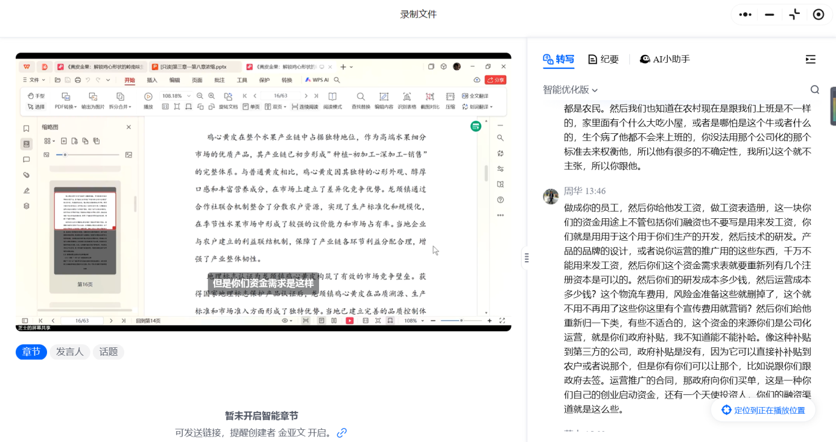Open search in the transcript panel
This screenshot has height=442, width=836.
coord(814,90)
